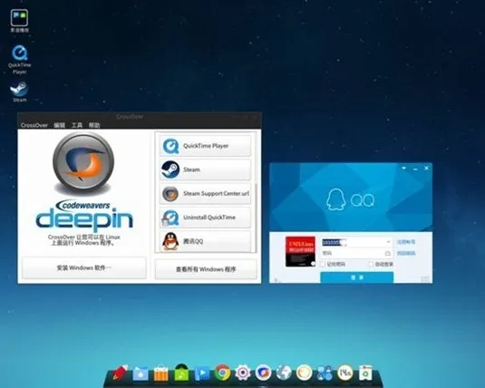The height and width of the screenshot is (388, 485).
Task: Open the CrossOver menu in menu bar
Action: coord(34,125)
